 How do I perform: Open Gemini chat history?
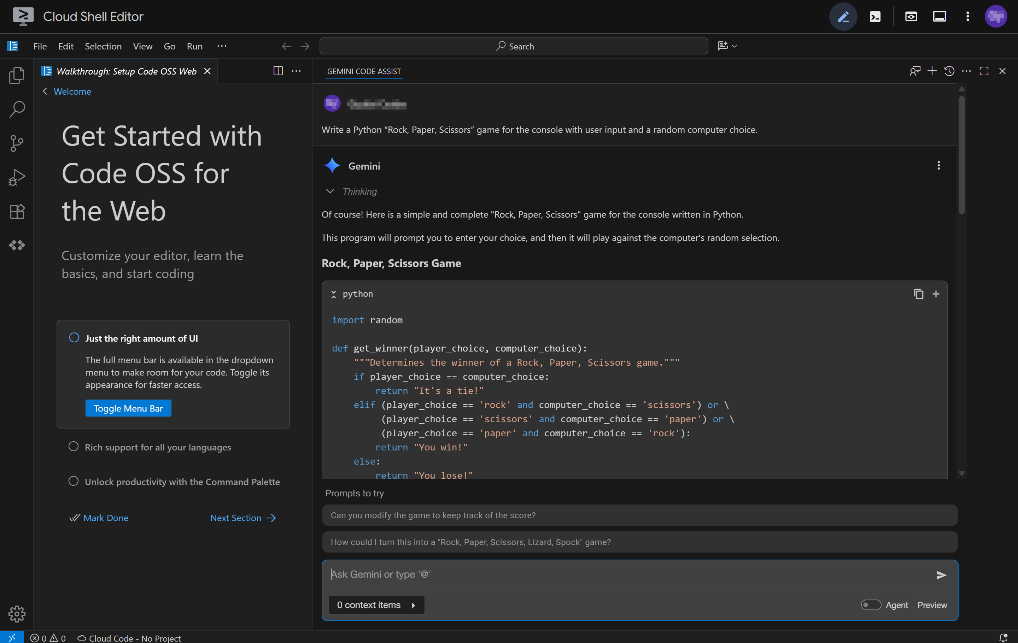click(x=949, y=71)
